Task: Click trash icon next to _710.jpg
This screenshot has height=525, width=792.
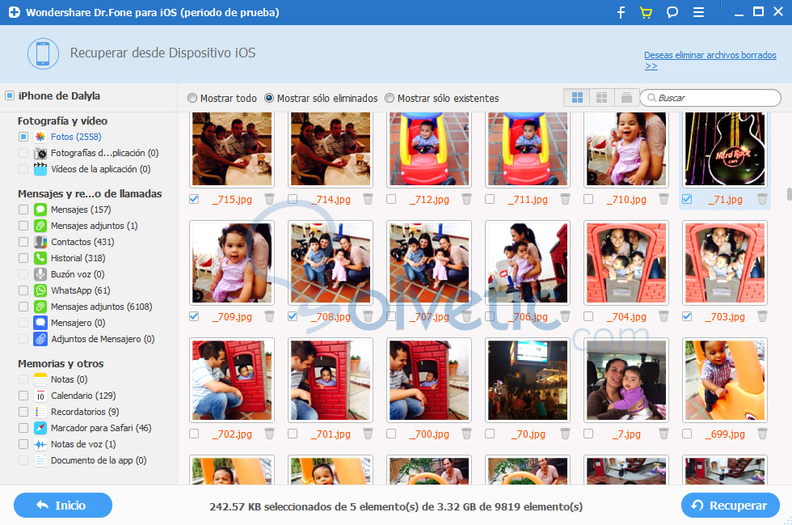Action: point(664,199)
